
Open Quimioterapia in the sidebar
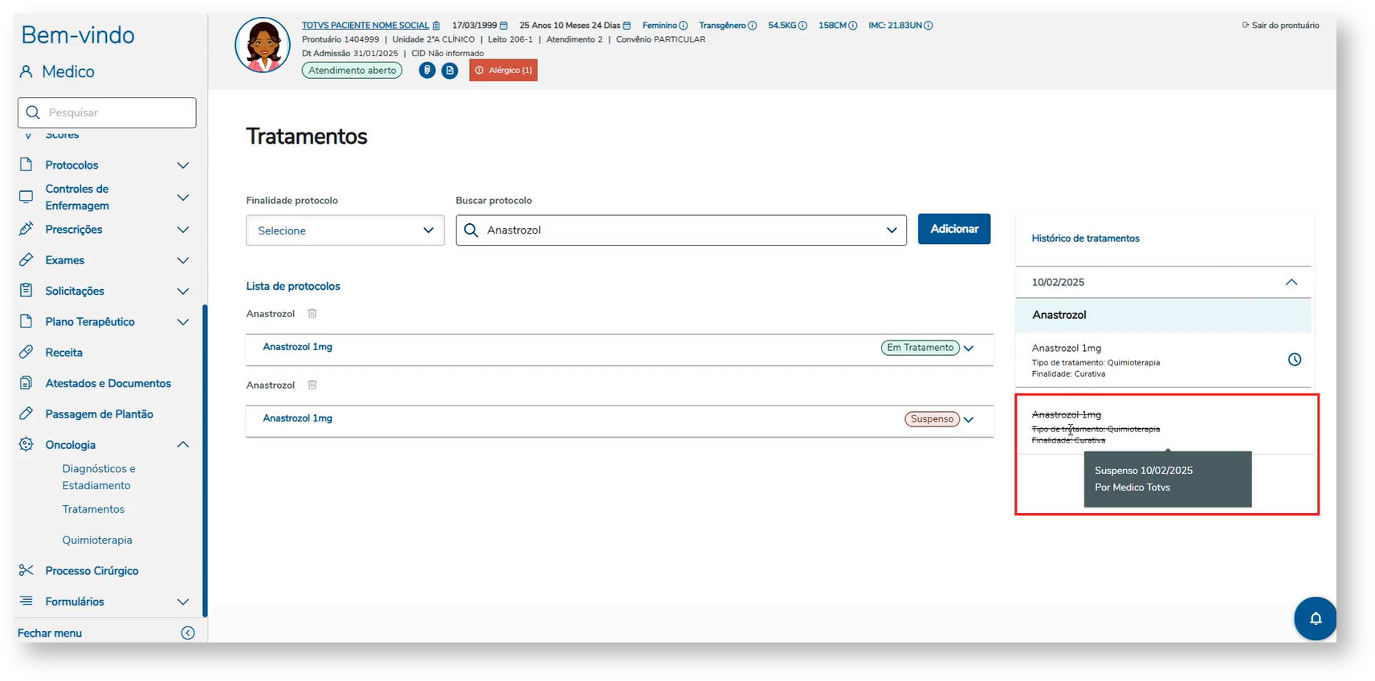point(97,540)
